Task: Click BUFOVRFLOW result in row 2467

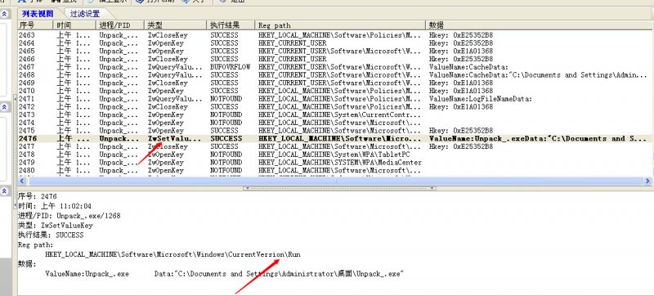Action: tap(231, 67)
